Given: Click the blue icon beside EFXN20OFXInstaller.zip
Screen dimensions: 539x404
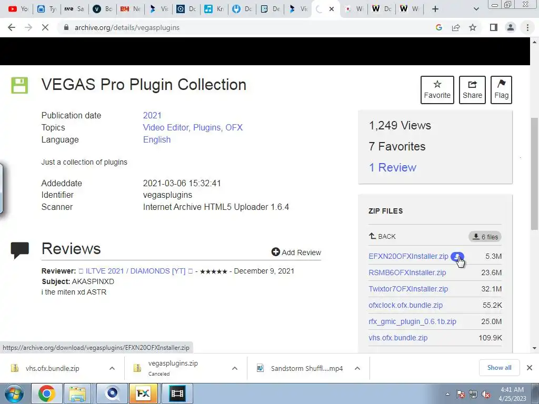Looking at the screenshot, I should point(457,256).
